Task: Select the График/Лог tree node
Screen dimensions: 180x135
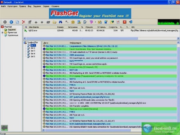Action: (x=32, y=43)
